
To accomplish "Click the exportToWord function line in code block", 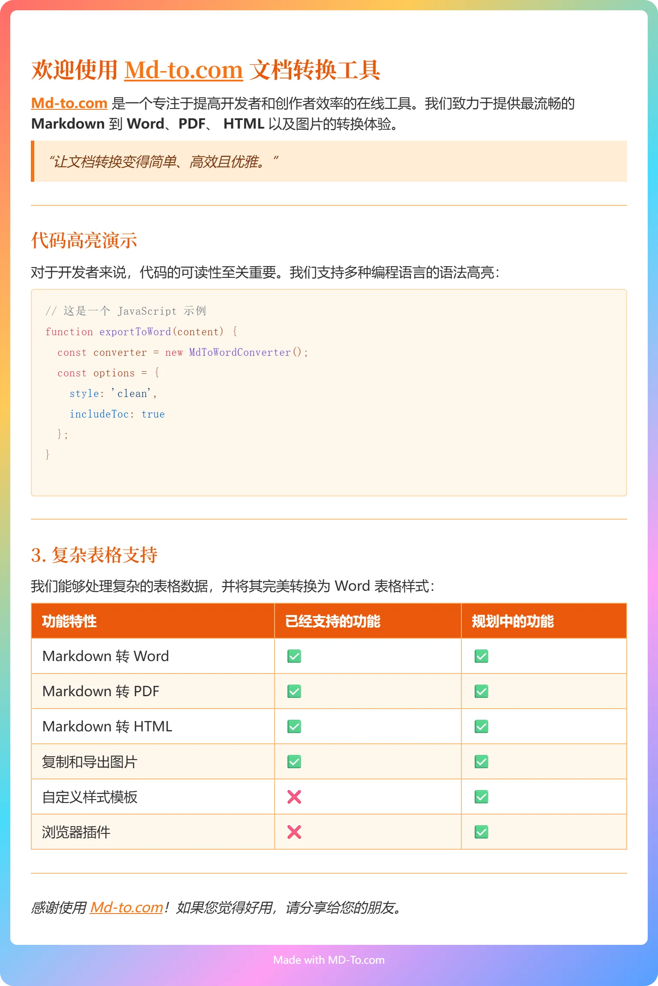I will pos(141,332).
